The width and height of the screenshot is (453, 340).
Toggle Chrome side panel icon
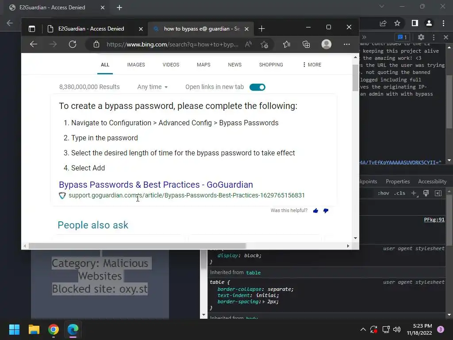pyautogui.click(x=415, y=23)
